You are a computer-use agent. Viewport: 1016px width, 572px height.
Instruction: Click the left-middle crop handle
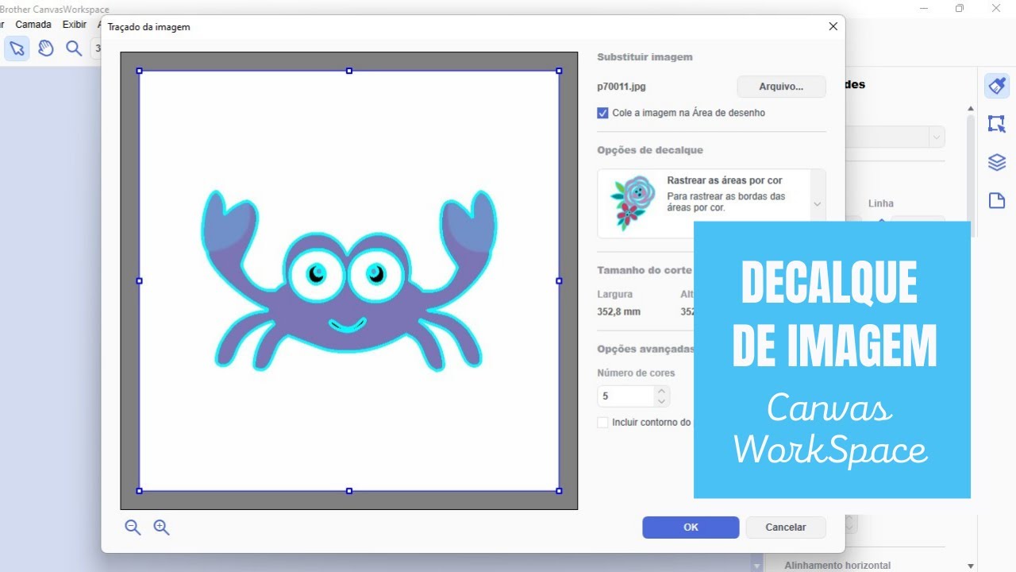point(139,280)
